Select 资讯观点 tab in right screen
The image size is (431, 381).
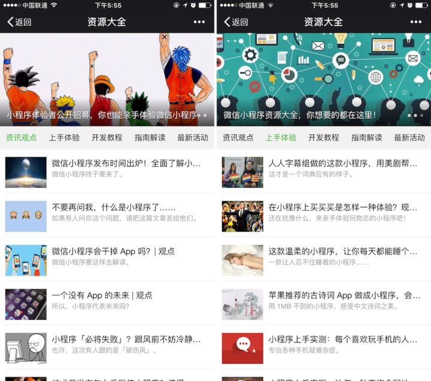click(x=238, y=138)
